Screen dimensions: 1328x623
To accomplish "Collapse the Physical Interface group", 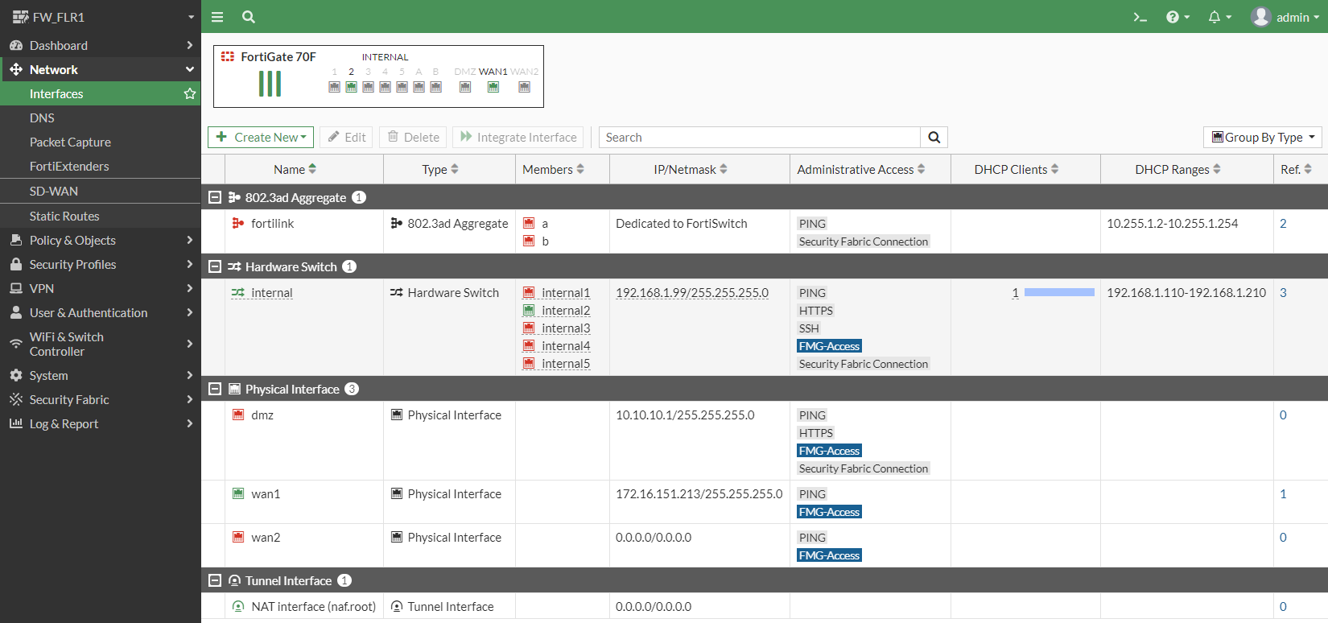I will point(215,389).
